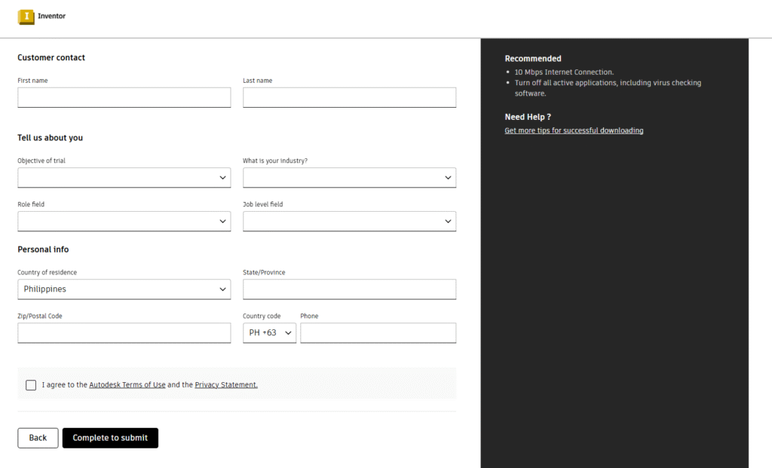The width and height of the screenshot is (772, 468).
Task: Open the Objective of trial dropdown
Action: click(x=124, y=178)
